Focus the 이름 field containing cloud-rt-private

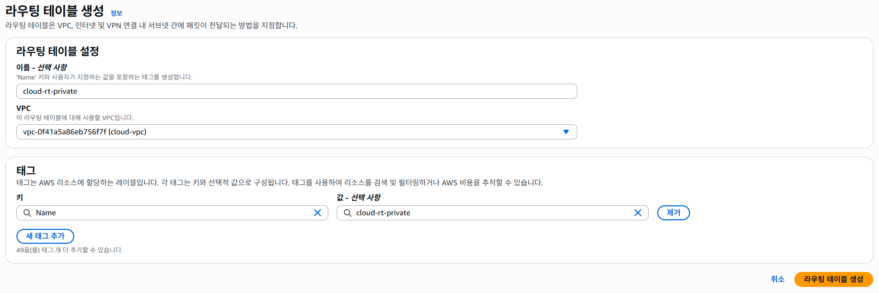(296, 91)
